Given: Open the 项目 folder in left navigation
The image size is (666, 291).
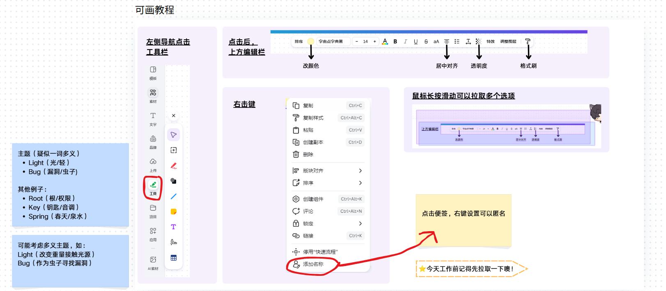Looking at the screenshot, I should pyautogui.click(x=153, y=211).
